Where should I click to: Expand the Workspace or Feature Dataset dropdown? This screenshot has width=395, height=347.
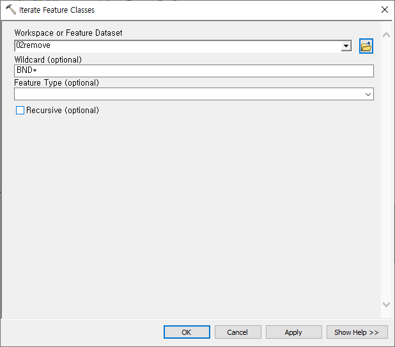pos(346,46)
